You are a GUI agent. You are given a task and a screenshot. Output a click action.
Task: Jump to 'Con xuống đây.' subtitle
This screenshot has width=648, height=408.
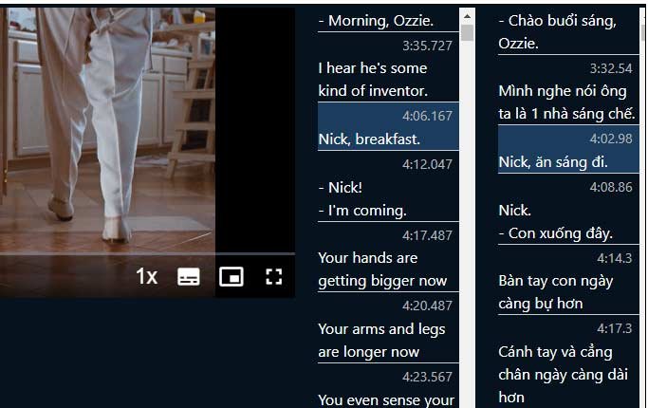tap(555, 233)
